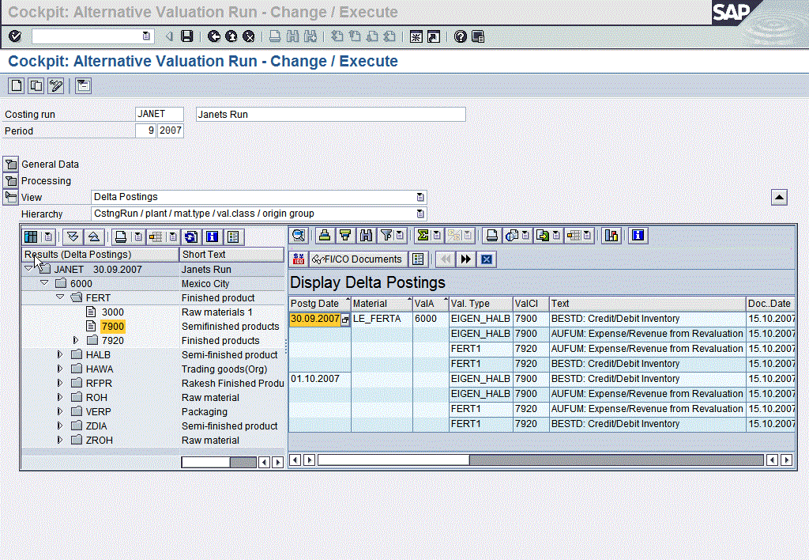Screen dimensions: 809x560
Task: Select the 7920 Finished products tree item
Action: [x=112, y=341]
